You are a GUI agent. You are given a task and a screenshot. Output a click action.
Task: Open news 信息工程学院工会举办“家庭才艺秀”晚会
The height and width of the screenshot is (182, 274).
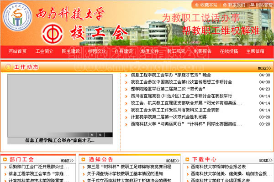point(171,75)
